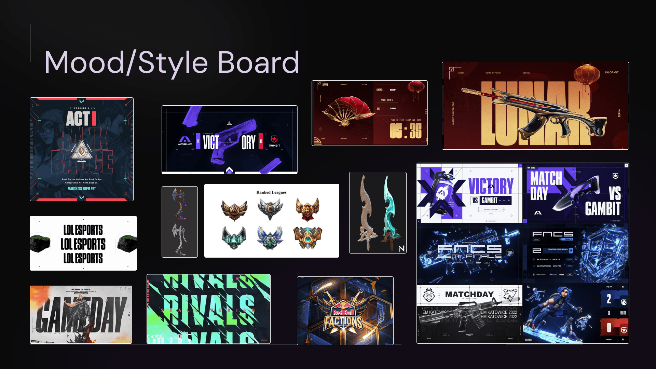Open the red fan countdown image
Image resolution: width=656 pixels, height=369 pixels.
coord(369,113)
